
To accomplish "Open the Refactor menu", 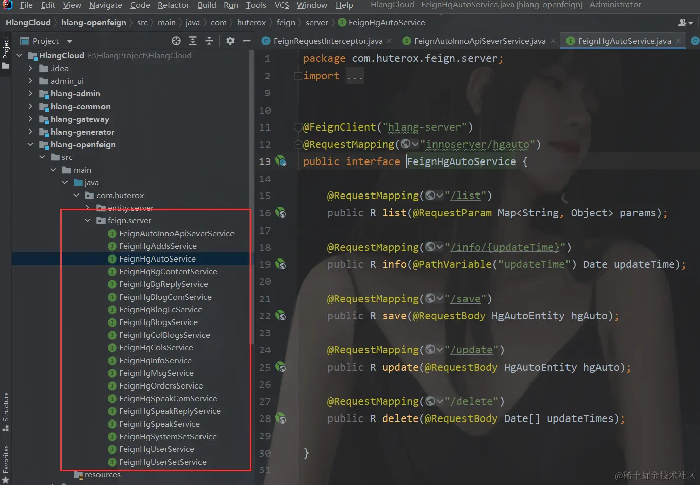I will point(173,5).
